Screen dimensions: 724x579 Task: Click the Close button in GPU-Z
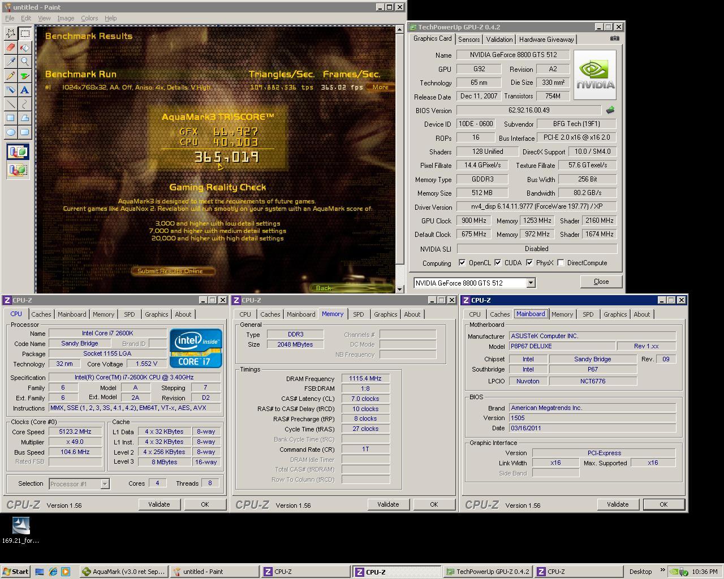click(601, 282)
